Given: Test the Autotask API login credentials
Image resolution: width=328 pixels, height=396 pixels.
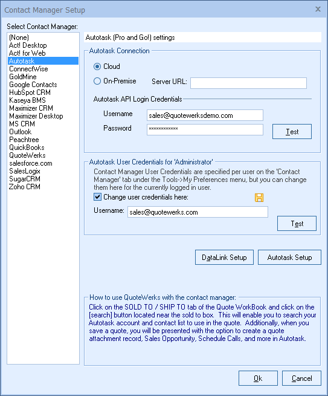Looking at the screenshot, I should (x=292, y=131).
